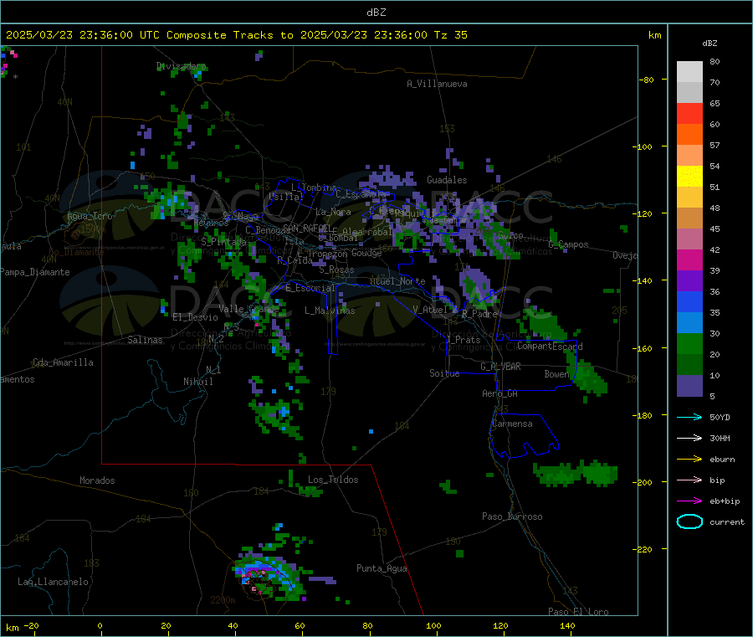Screen dimensions: 753x637
Task: Click the dBZ title at top
Action: click(x=376, y=13)
